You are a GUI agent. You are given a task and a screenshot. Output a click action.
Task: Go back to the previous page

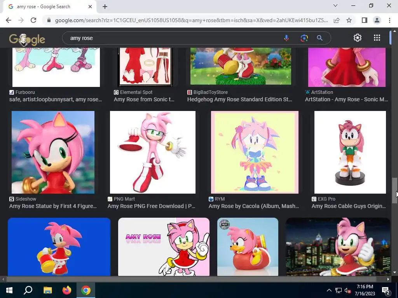9,20
